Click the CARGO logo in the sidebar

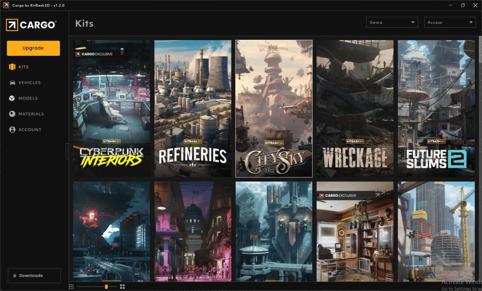[31, 25]
